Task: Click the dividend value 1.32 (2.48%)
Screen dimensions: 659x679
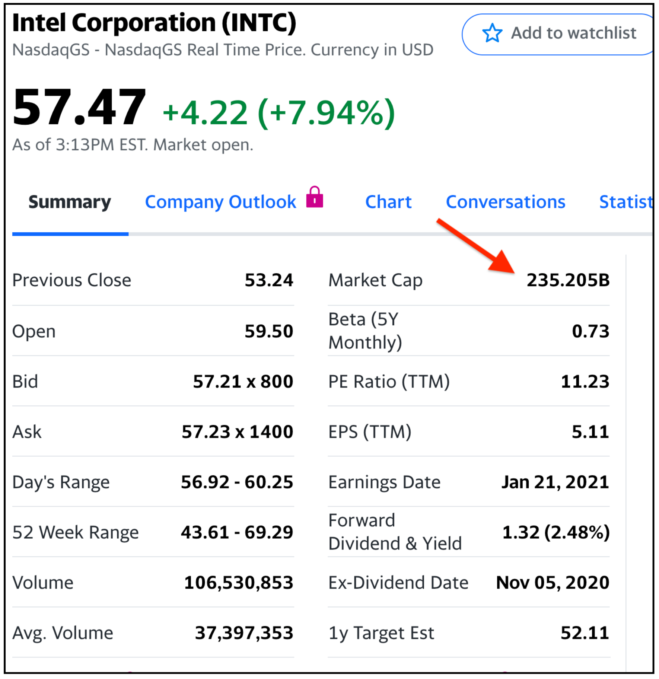Action: click(x=556, y=533)
